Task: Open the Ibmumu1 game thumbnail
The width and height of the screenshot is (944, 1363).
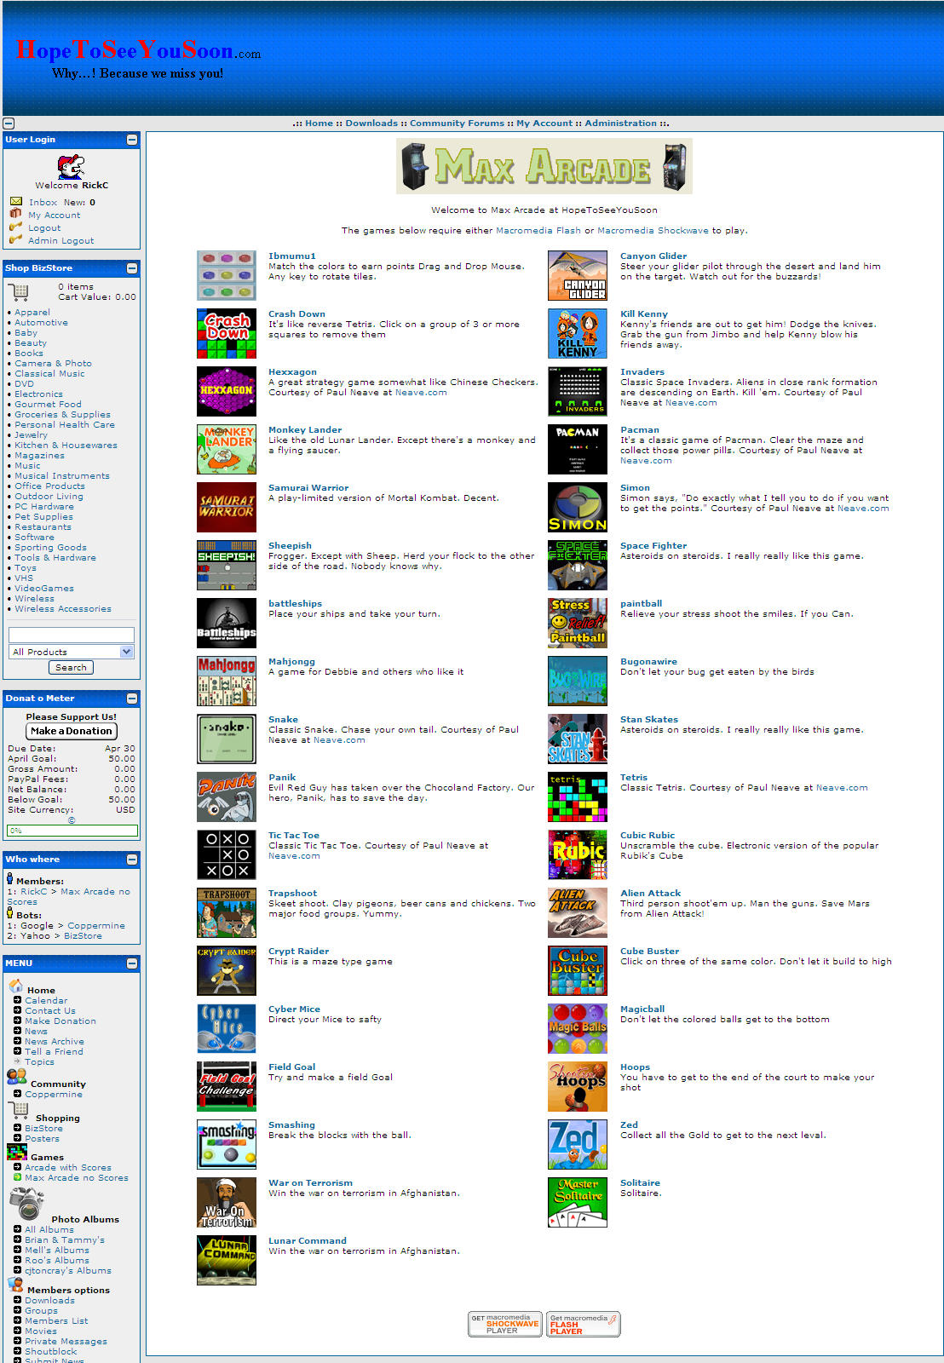Action: [227, 276]
